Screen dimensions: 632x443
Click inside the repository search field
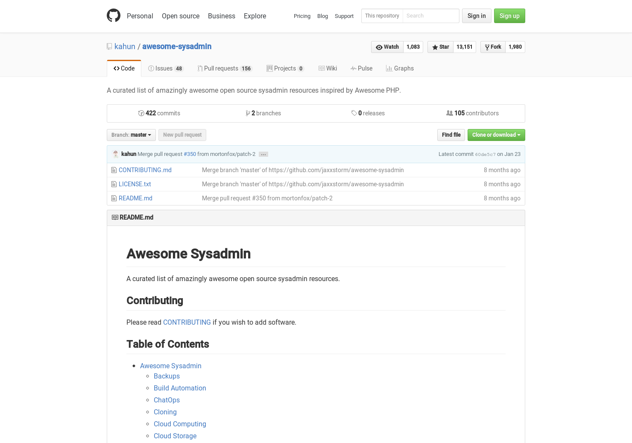[431, 16]
